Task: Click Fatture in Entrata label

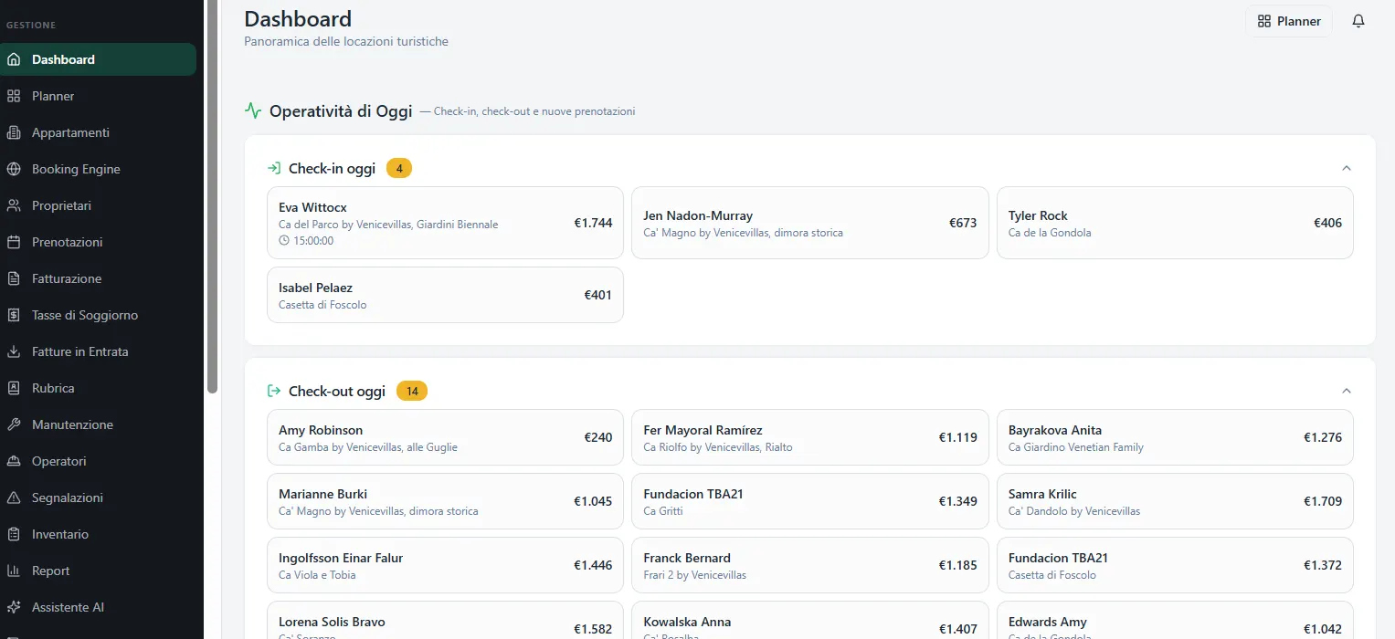Action: point(80,351)
